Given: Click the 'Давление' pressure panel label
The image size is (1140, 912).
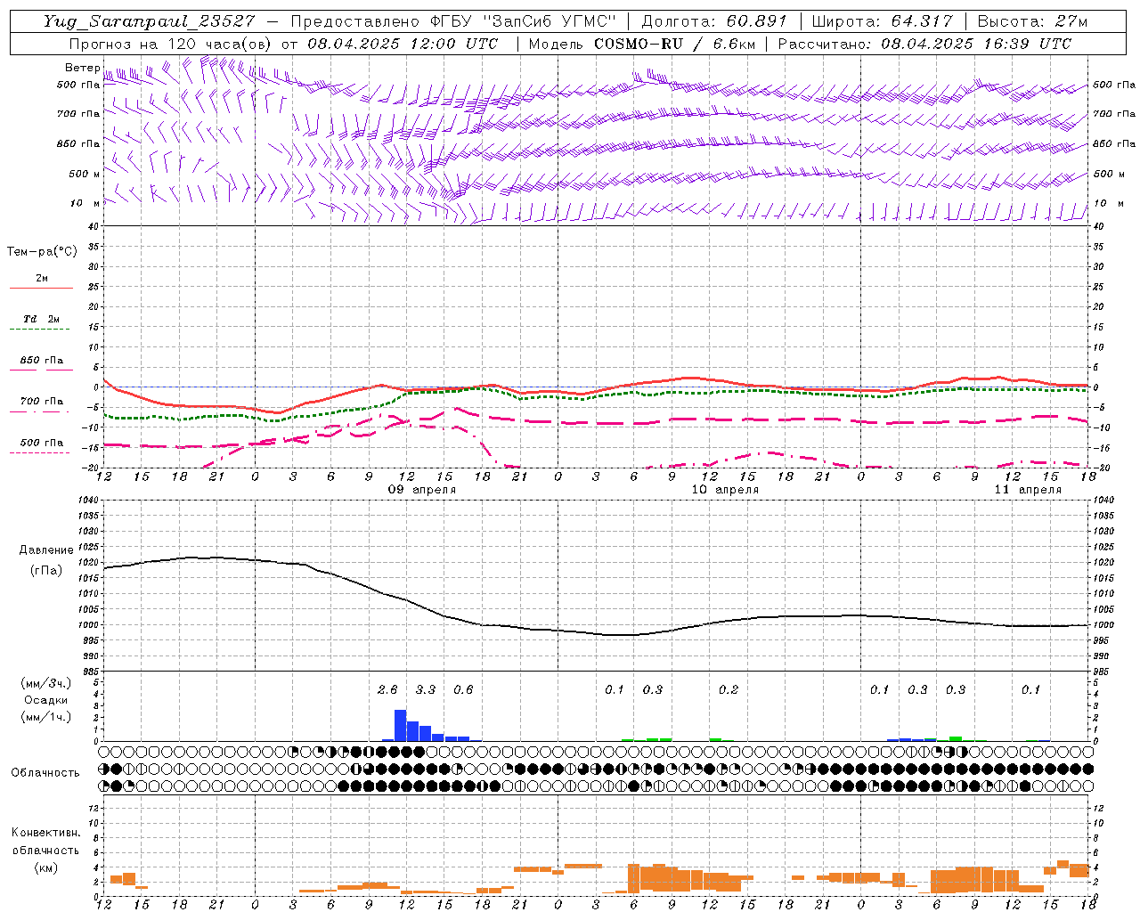Looking at the screenshot, I should 46,550.
